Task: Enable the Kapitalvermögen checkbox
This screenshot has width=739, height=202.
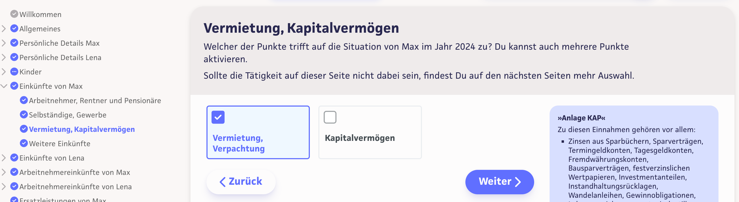Action: (x=330, y=117)
